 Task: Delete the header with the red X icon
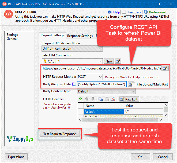113,99
